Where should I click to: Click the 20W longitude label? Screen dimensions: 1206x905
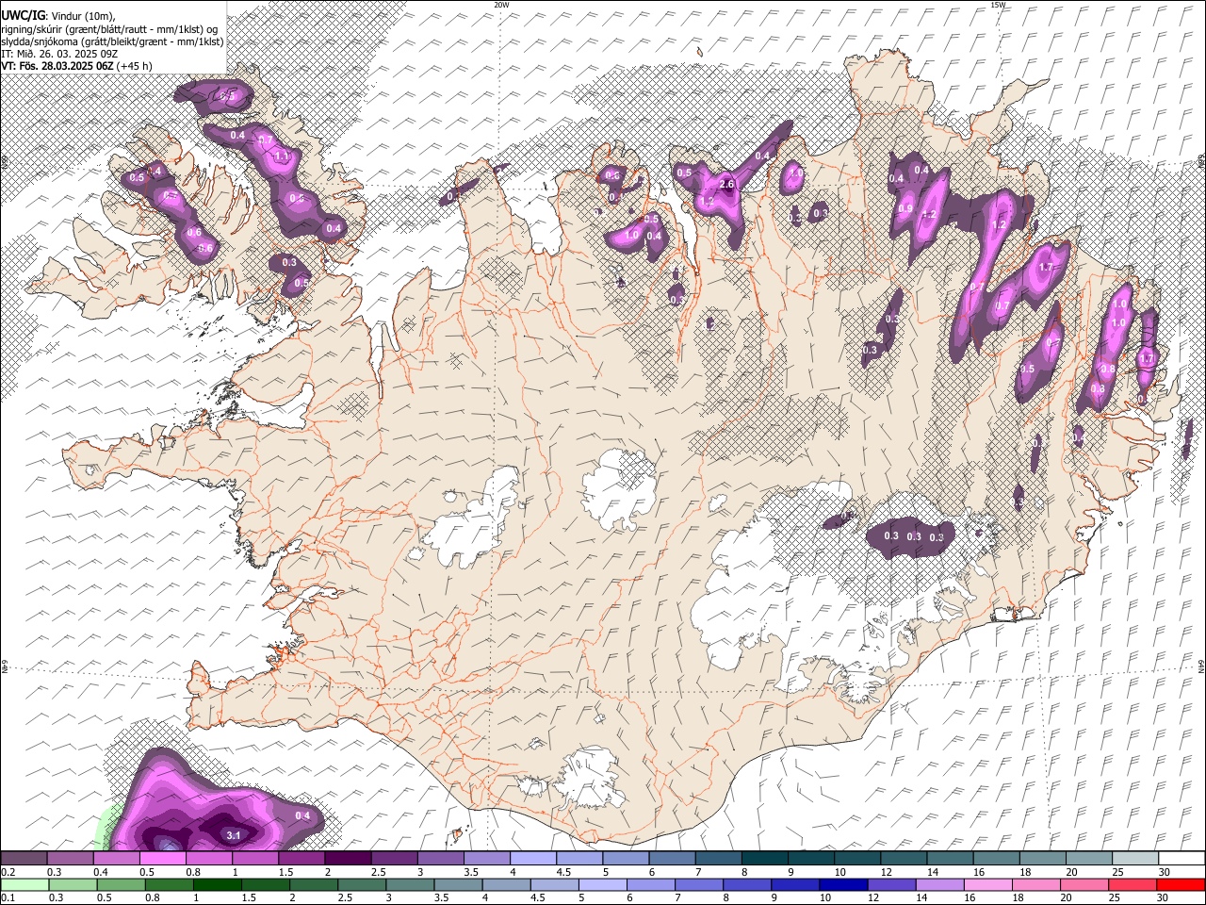pos(501,4)
